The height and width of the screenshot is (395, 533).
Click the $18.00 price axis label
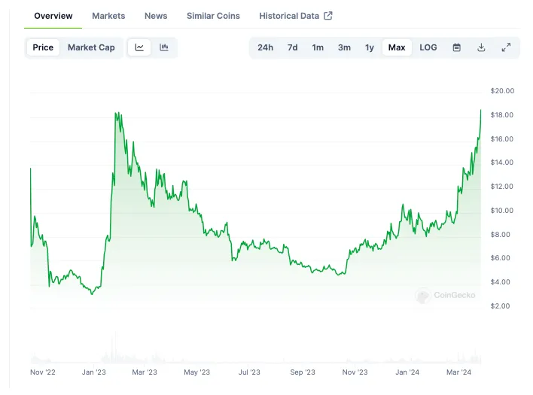point(501,115)
